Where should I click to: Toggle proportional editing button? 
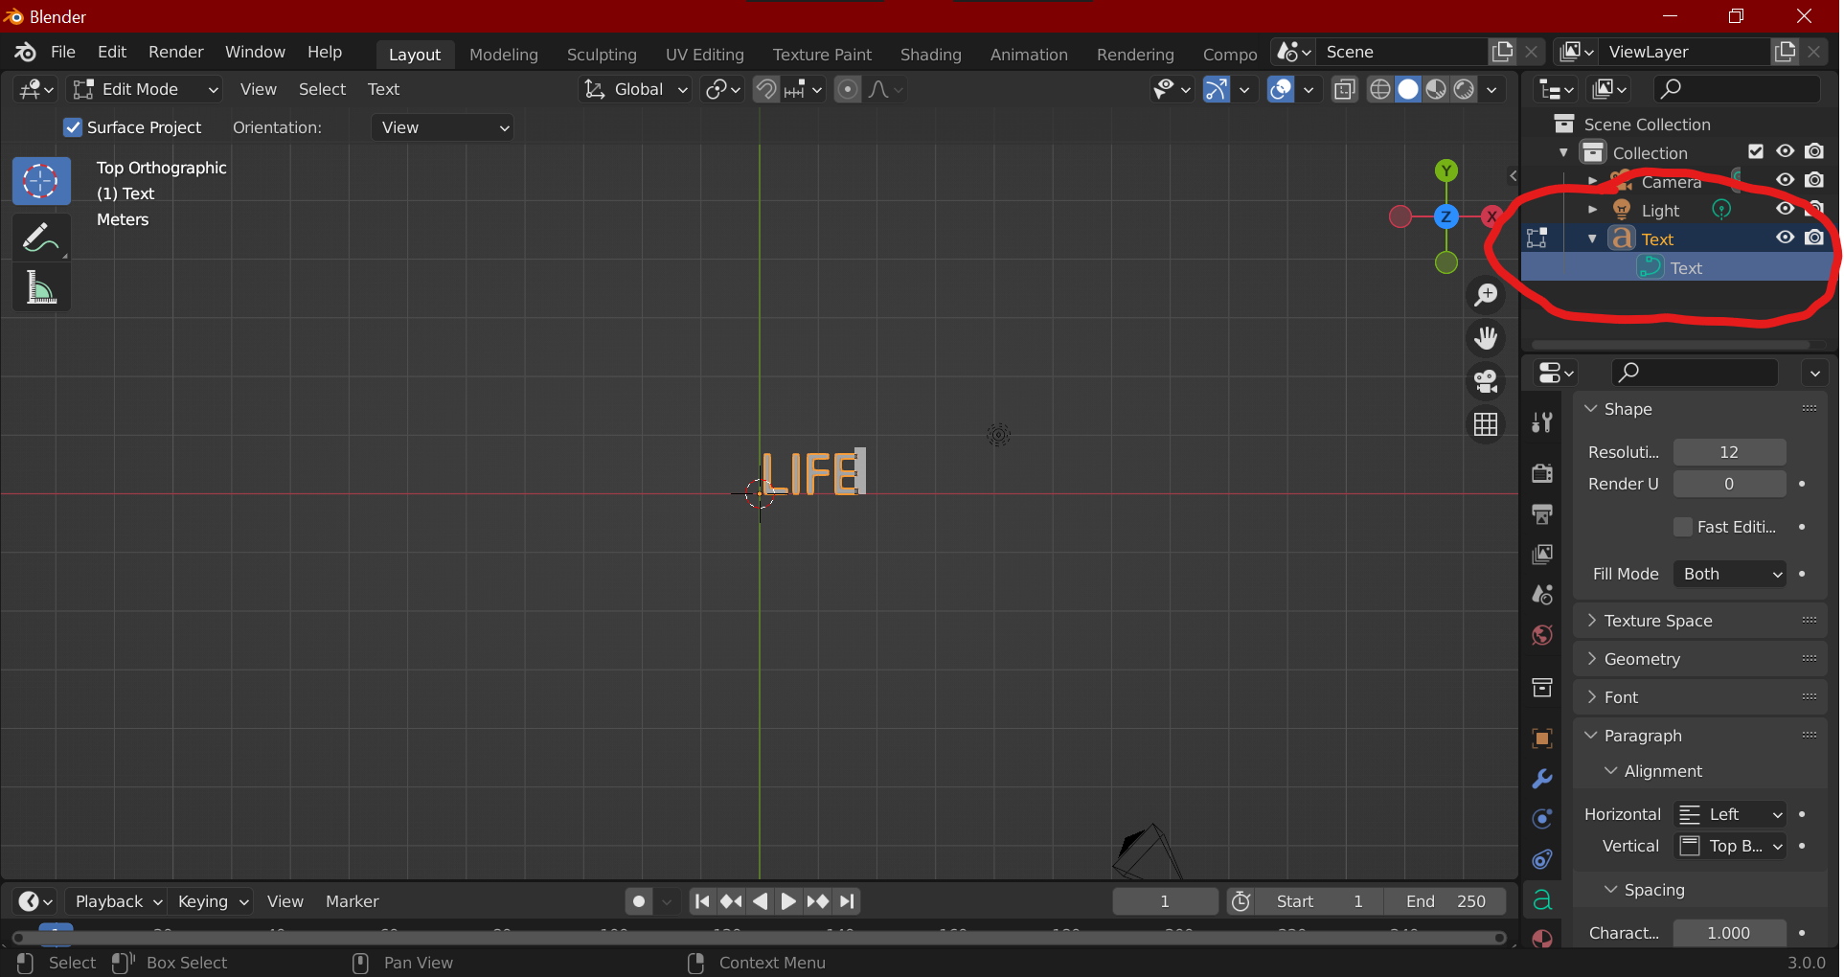[848, 89]
